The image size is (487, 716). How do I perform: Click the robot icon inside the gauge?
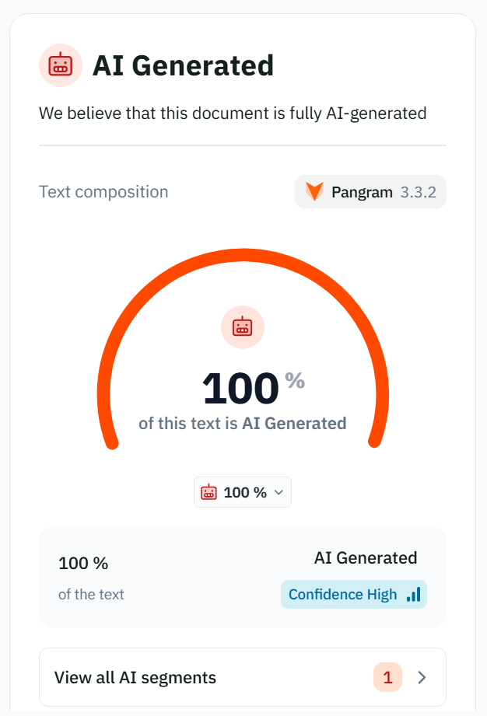pos(243,327)
